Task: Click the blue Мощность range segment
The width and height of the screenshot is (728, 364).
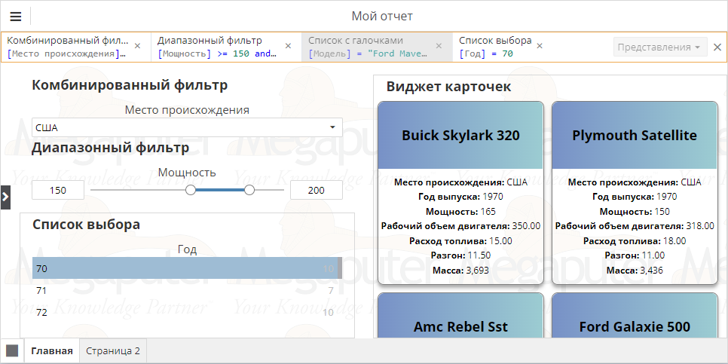Action: [x=220, y=190]
